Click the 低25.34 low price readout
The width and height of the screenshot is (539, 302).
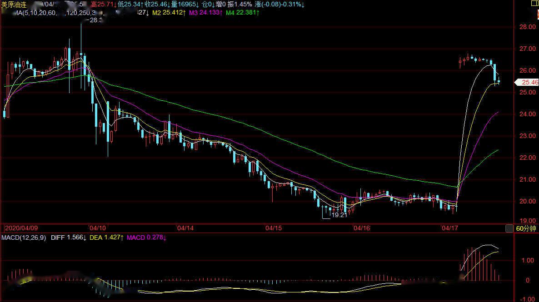click(130, 5)
